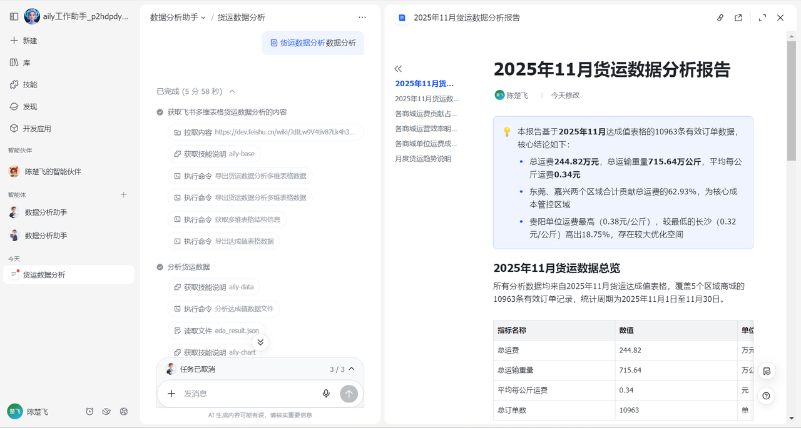Go to 发现 in the sidebar
This screenshot has height=428, width=801.
pos(29,107)
